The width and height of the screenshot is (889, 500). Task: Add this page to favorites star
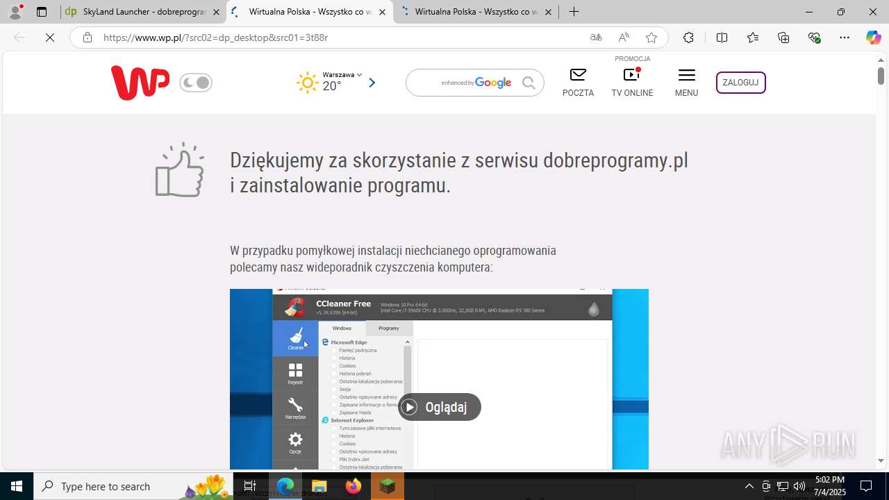651,37
